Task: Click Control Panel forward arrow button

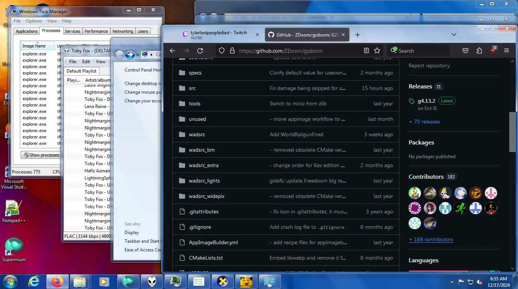Action: 130,55
